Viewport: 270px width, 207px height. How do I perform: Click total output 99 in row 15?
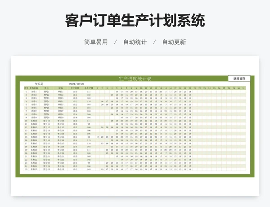coord(89,137)
